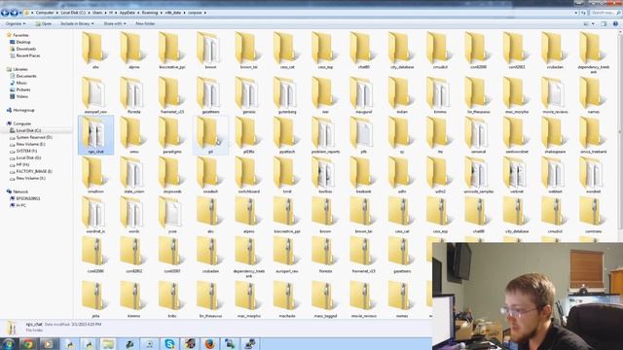Screen dimensions: 623x350
Task: Select the stopwords folder
Action: [x=172, y=175]
